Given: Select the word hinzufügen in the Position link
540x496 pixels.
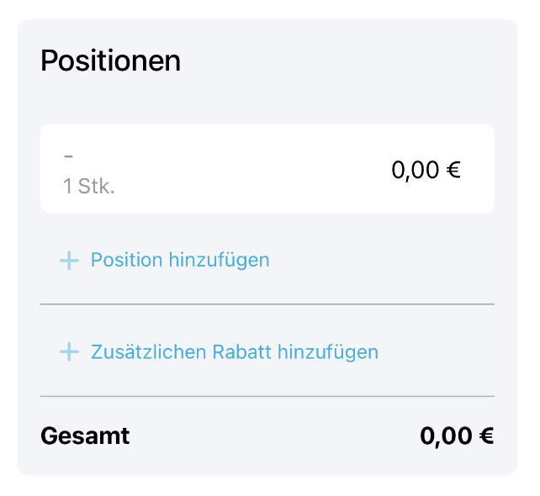Looking at the screenshot, I should coord(220,261).
